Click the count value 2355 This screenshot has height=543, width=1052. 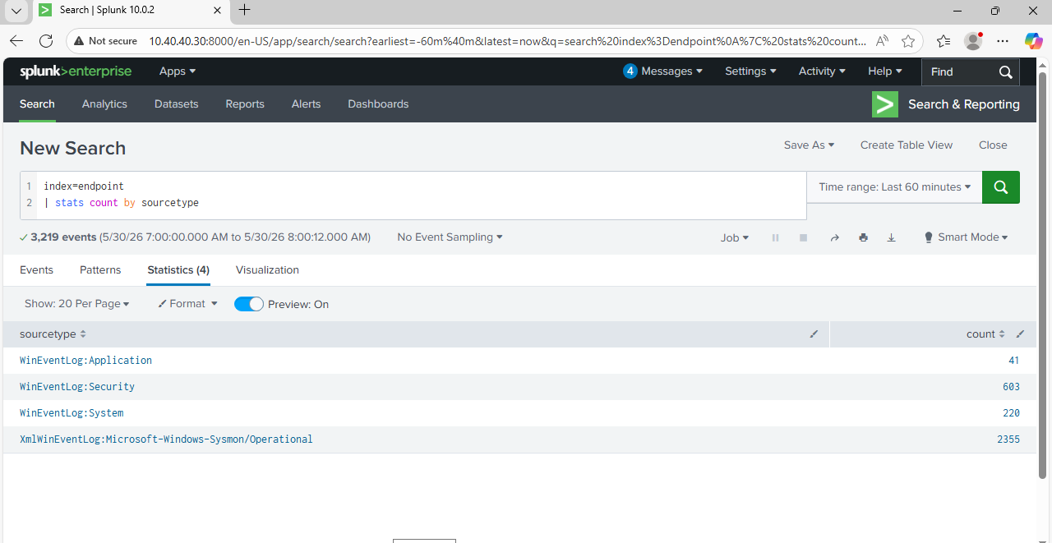(1008, 439)
